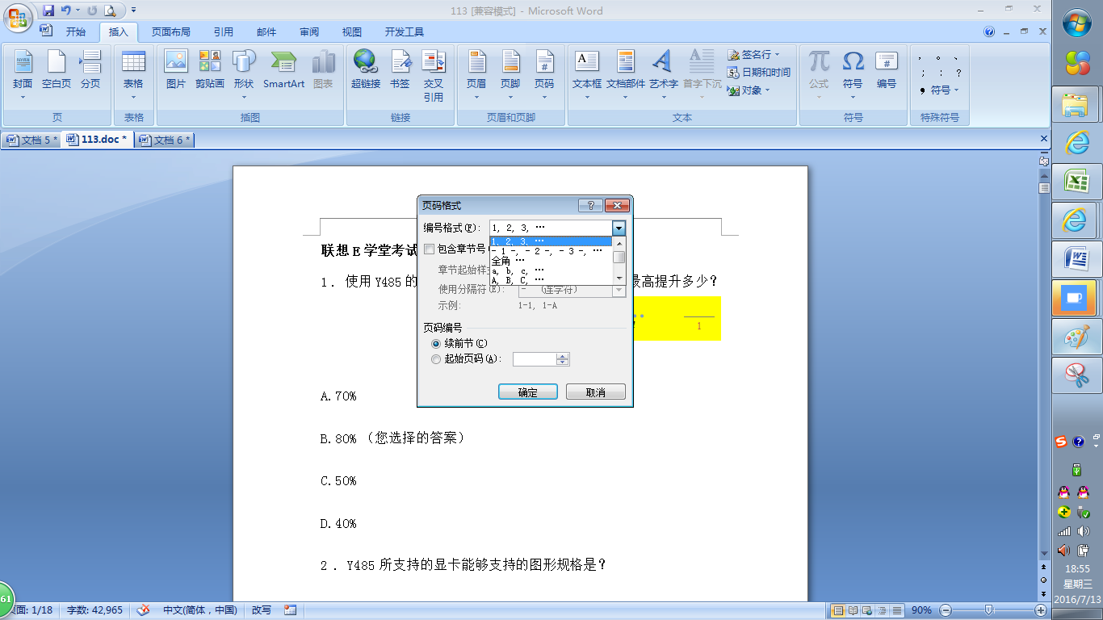Open the 表格 table tool

[133, 73]
